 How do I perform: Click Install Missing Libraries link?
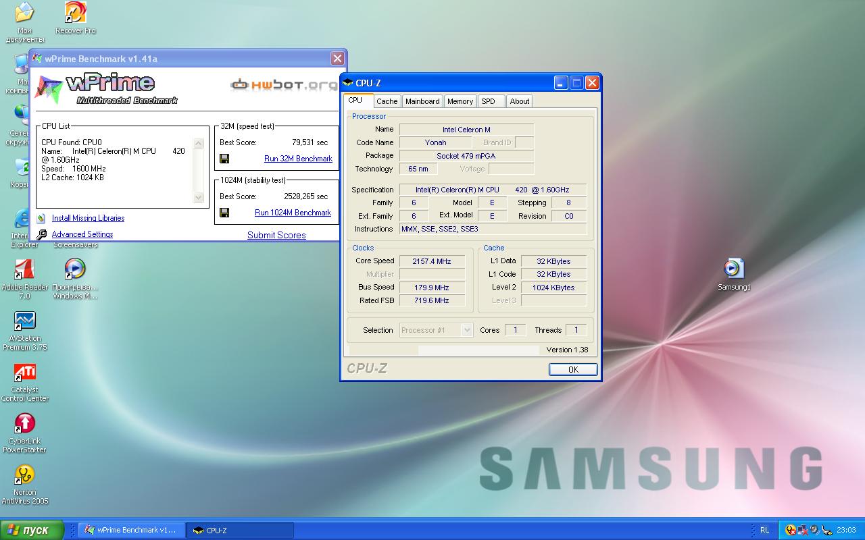[x=88, y=218]
